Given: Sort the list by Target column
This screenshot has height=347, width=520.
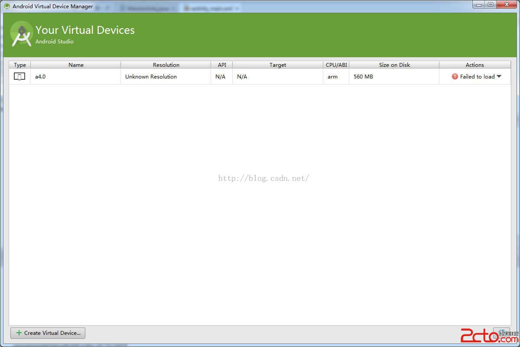Looking at the screenshot, I should [x=278, y=65].
